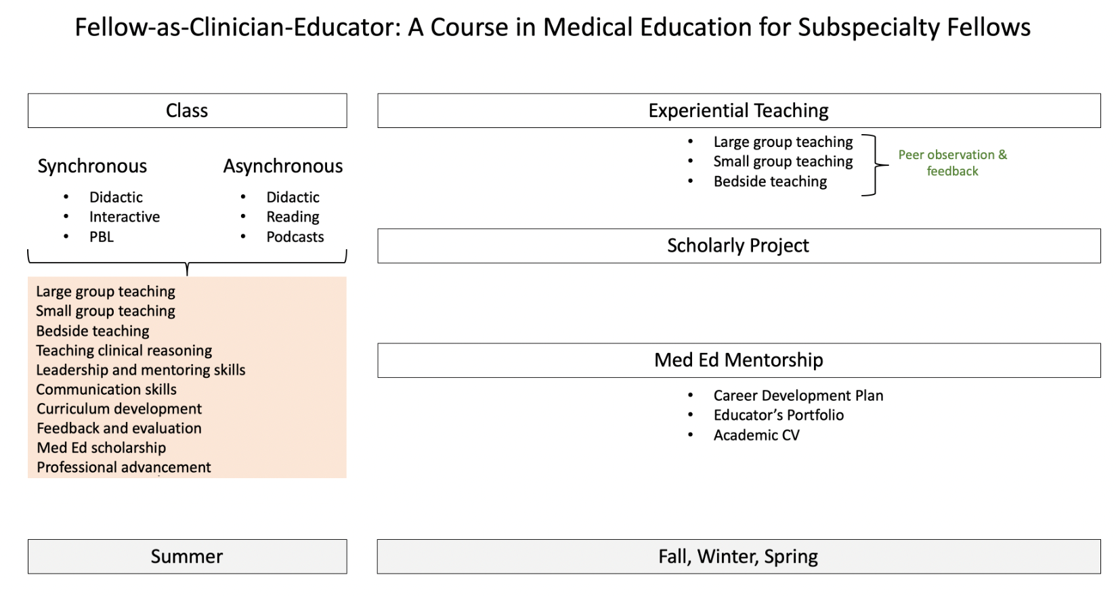
Task: Click the Interactive bullet under Synchronous
Action: click(x=125, y=217)
